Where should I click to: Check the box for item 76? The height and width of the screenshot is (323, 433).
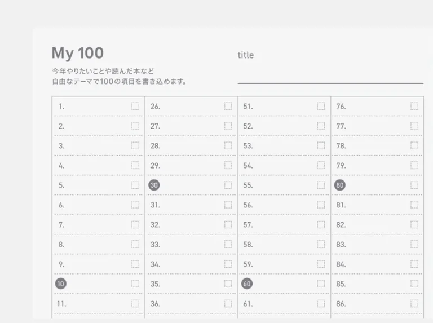414,107
